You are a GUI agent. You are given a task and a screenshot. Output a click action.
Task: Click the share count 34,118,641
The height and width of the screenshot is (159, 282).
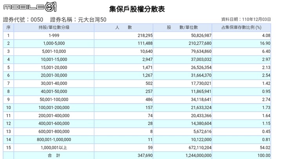(201, 100)
